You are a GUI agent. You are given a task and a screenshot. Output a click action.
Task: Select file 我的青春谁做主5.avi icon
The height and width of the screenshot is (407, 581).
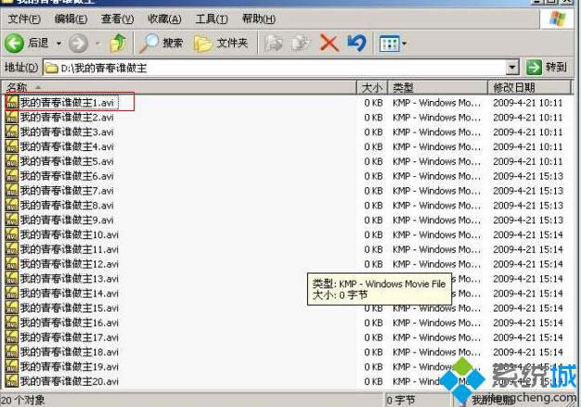click(x=12, y=161)
